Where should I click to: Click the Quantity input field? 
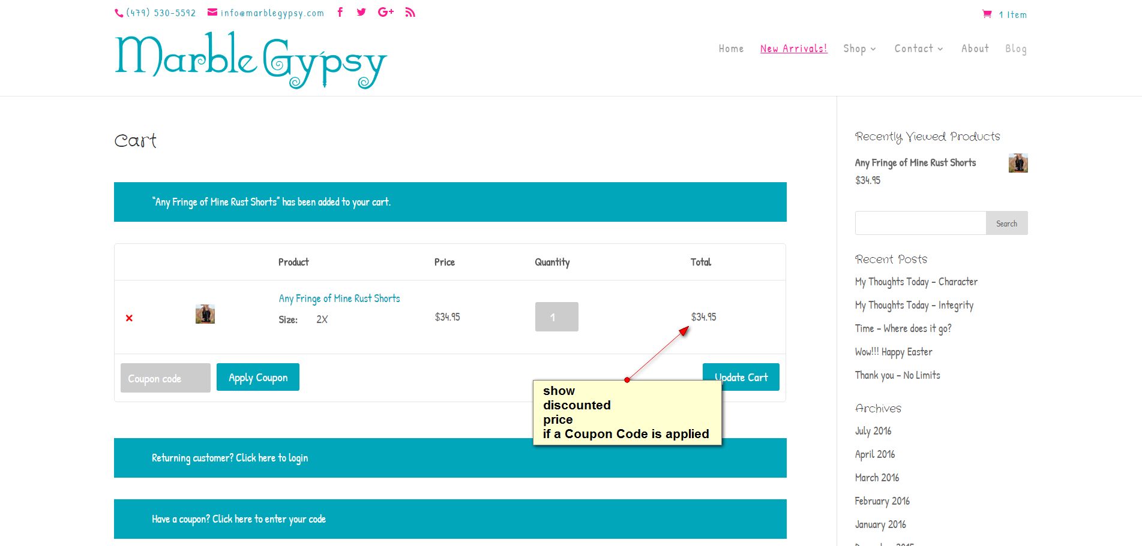coord(557,316)
